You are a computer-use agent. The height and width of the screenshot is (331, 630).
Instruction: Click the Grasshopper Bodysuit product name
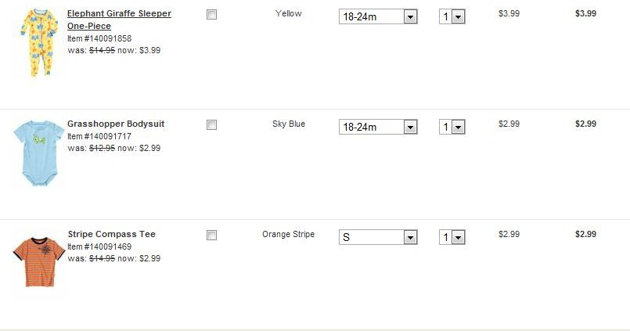tap(116, 124)
